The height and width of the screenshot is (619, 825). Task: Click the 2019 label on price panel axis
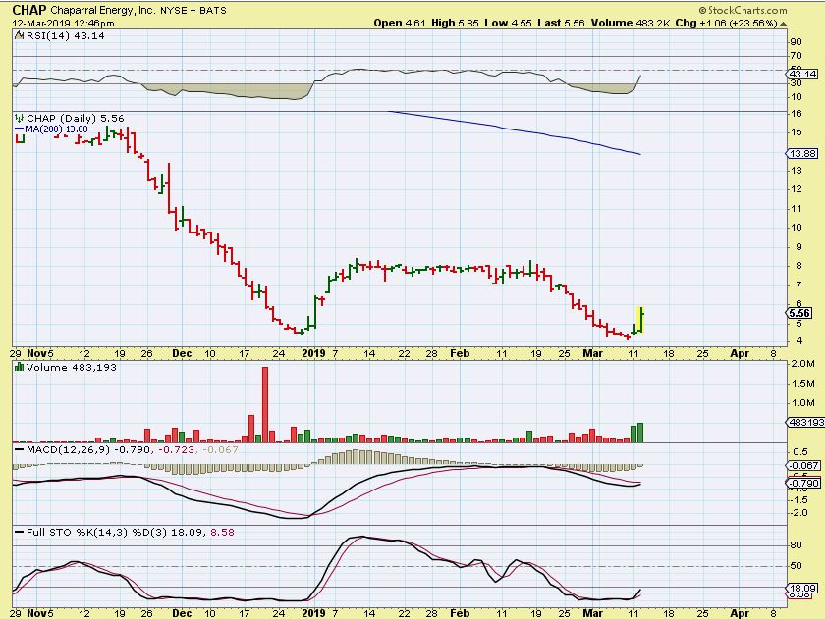pos(313,353)
